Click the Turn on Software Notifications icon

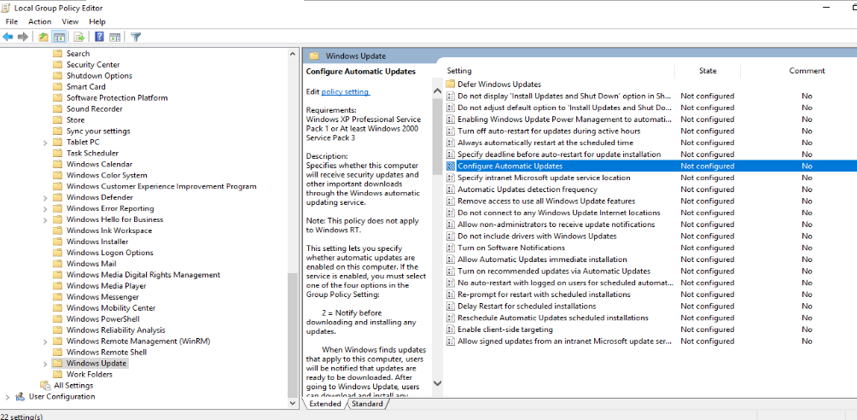(x=451, y=248)
